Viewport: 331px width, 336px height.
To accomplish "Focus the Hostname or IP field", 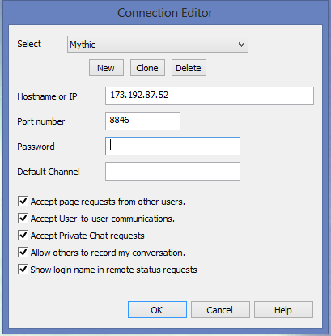I will coord(210,96).
